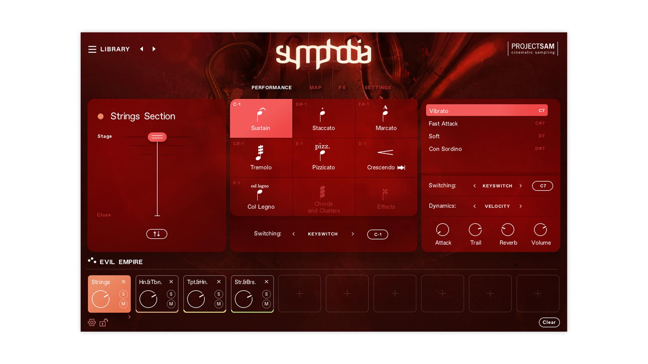Viewport: 648px width, 364px height.
Task: Open the gear settings icon below Strings slot
Action: point(92,323)
